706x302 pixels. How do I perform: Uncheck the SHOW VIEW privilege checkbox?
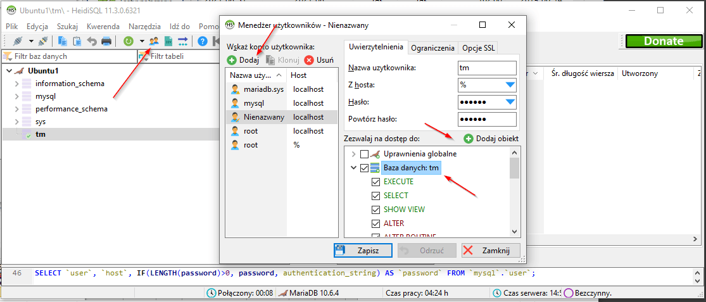(375, 210)
